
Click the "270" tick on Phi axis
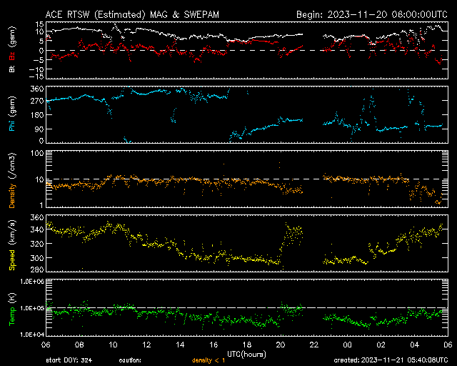tap(37, 101)
